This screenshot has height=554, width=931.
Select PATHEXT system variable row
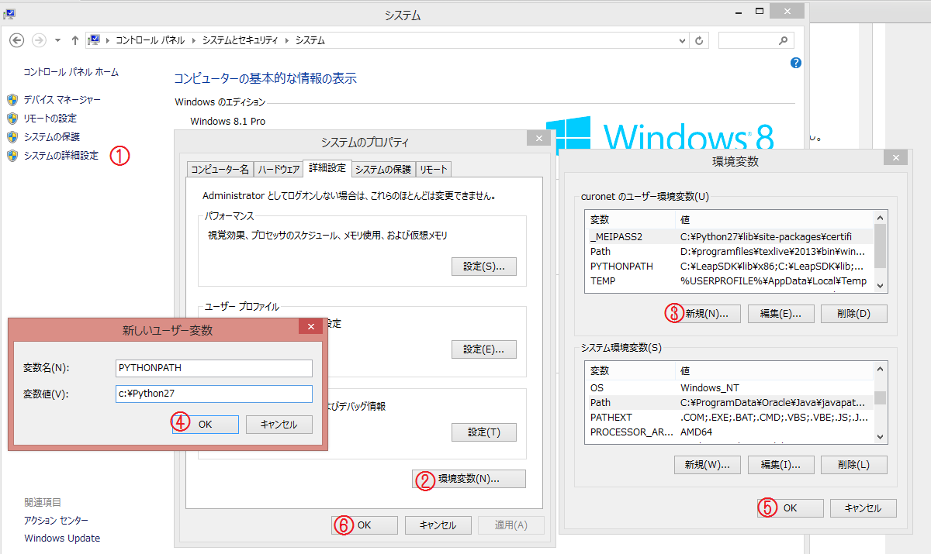(x=729, y=417)
